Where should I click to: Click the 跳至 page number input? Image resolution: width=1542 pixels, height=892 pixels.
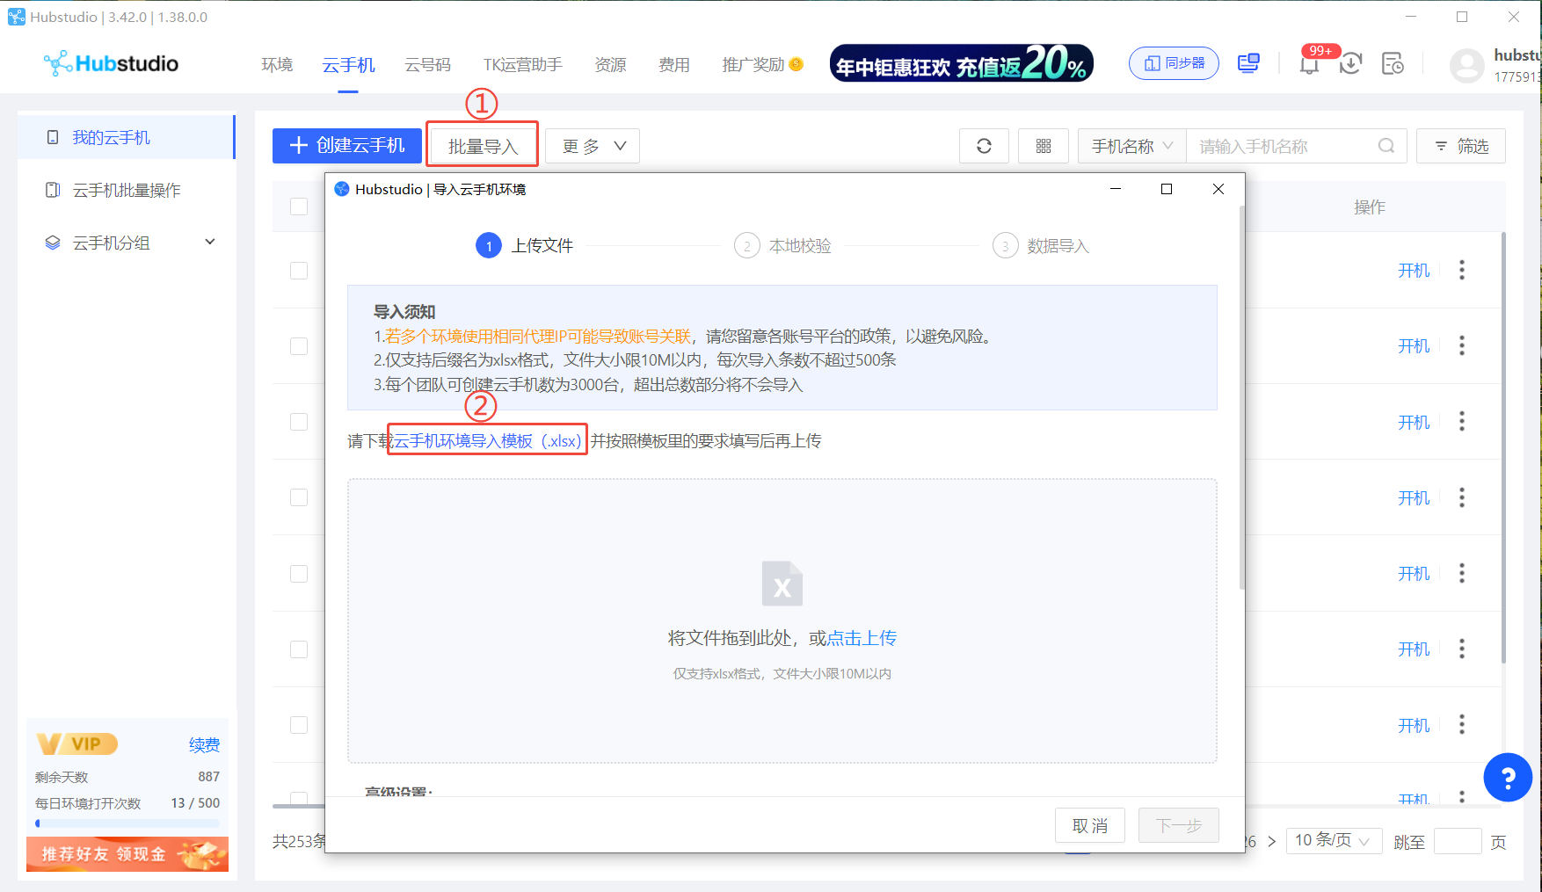(x=1458, y=841)
